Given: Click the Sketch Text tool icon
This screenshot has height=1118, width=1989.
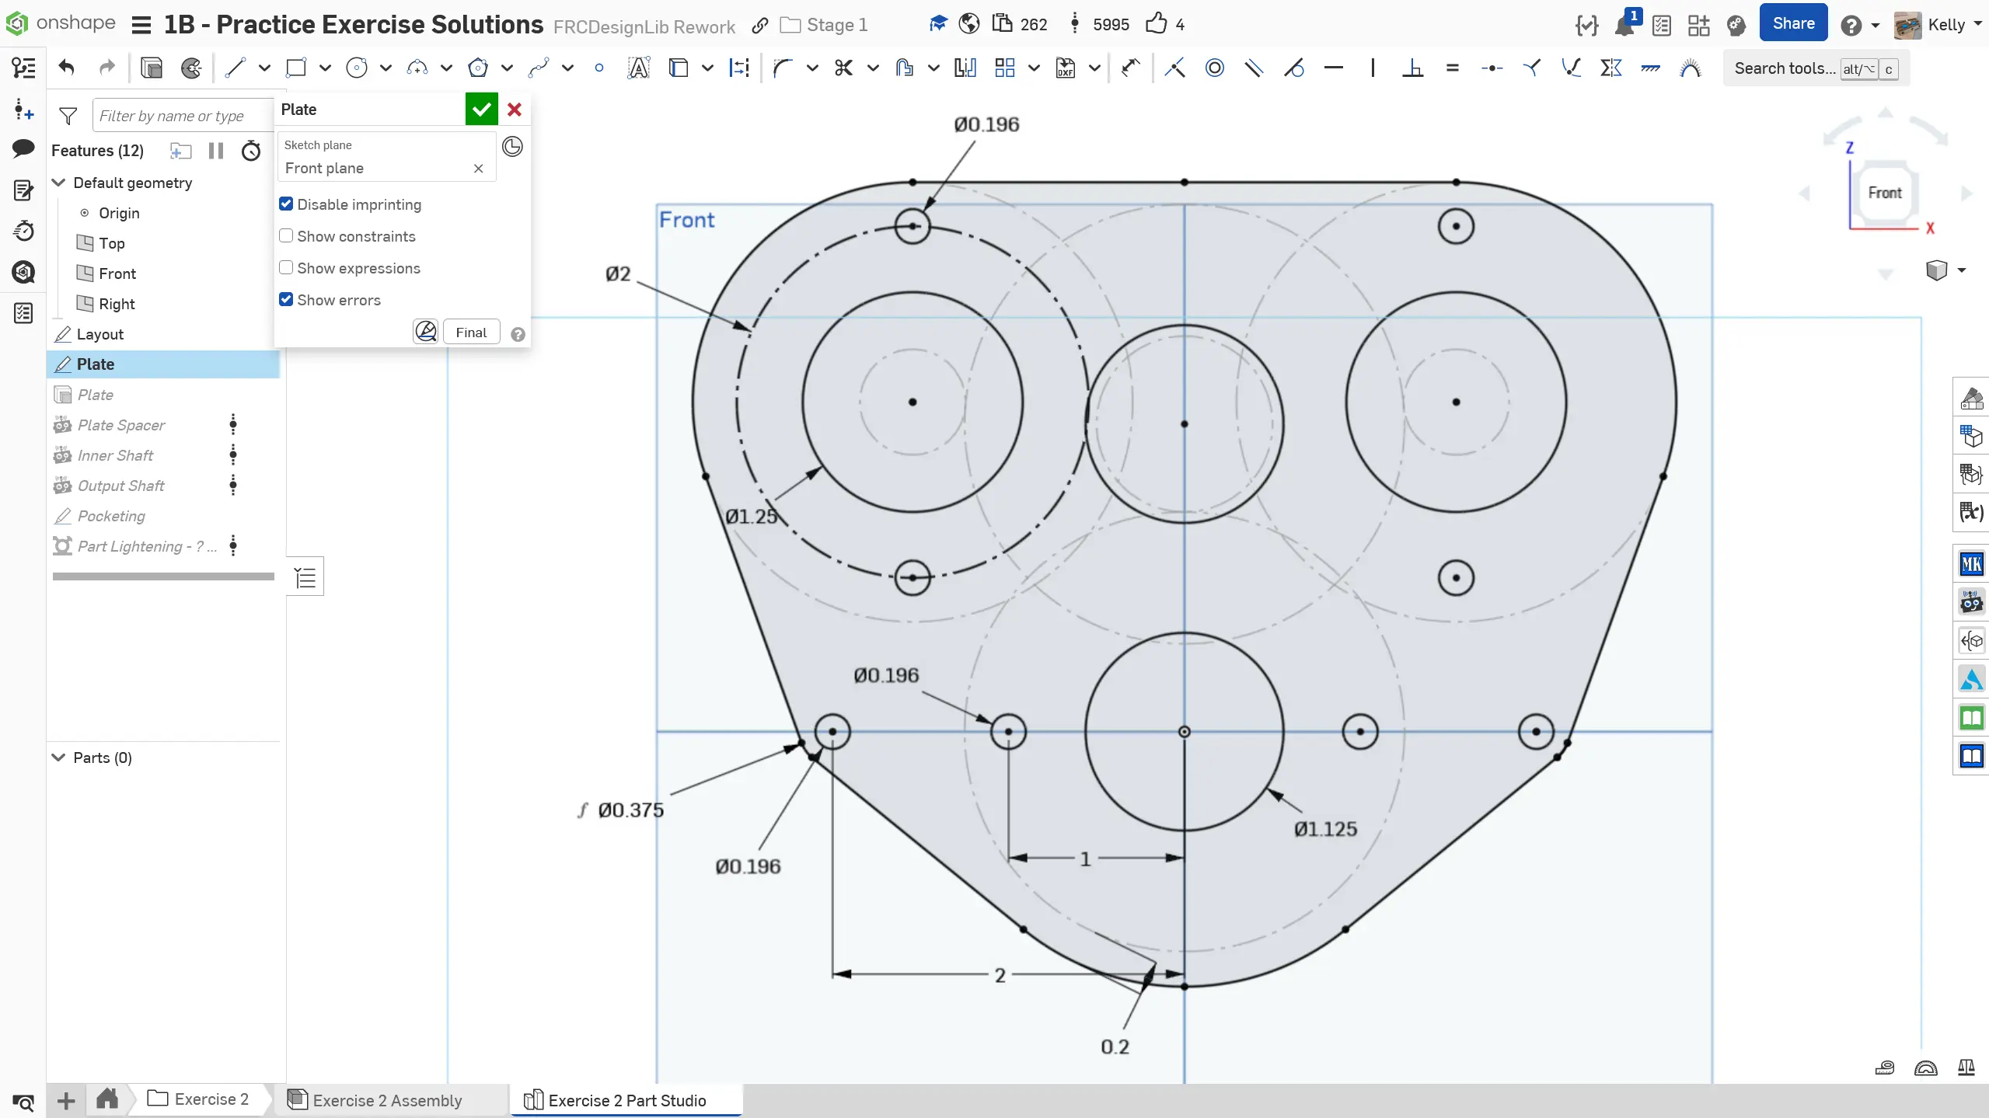Looking at the screenshot, I should (638, 68).
